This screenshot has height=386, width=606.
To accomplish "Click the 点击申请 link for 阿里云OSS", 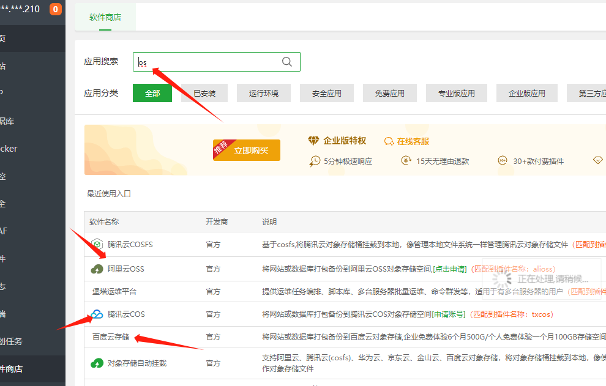I will coord(449,269).
